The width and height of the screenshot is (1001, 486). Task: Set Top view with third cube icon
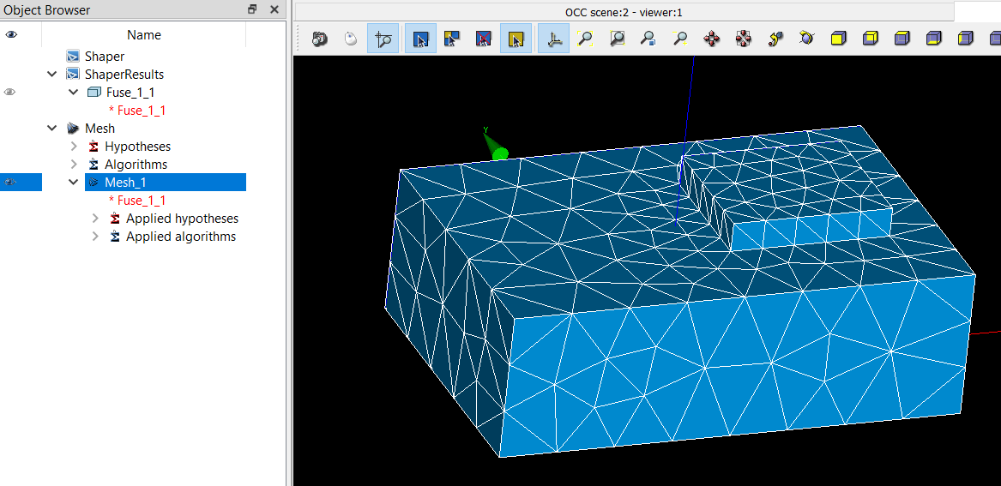click(x=902, y=39)
